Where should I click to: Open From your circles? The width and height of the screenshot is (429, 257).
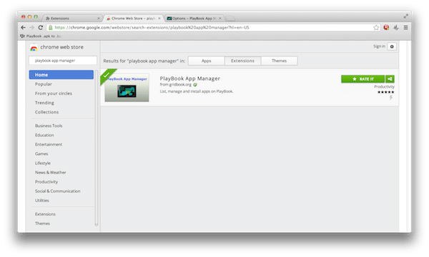point(54,94)
